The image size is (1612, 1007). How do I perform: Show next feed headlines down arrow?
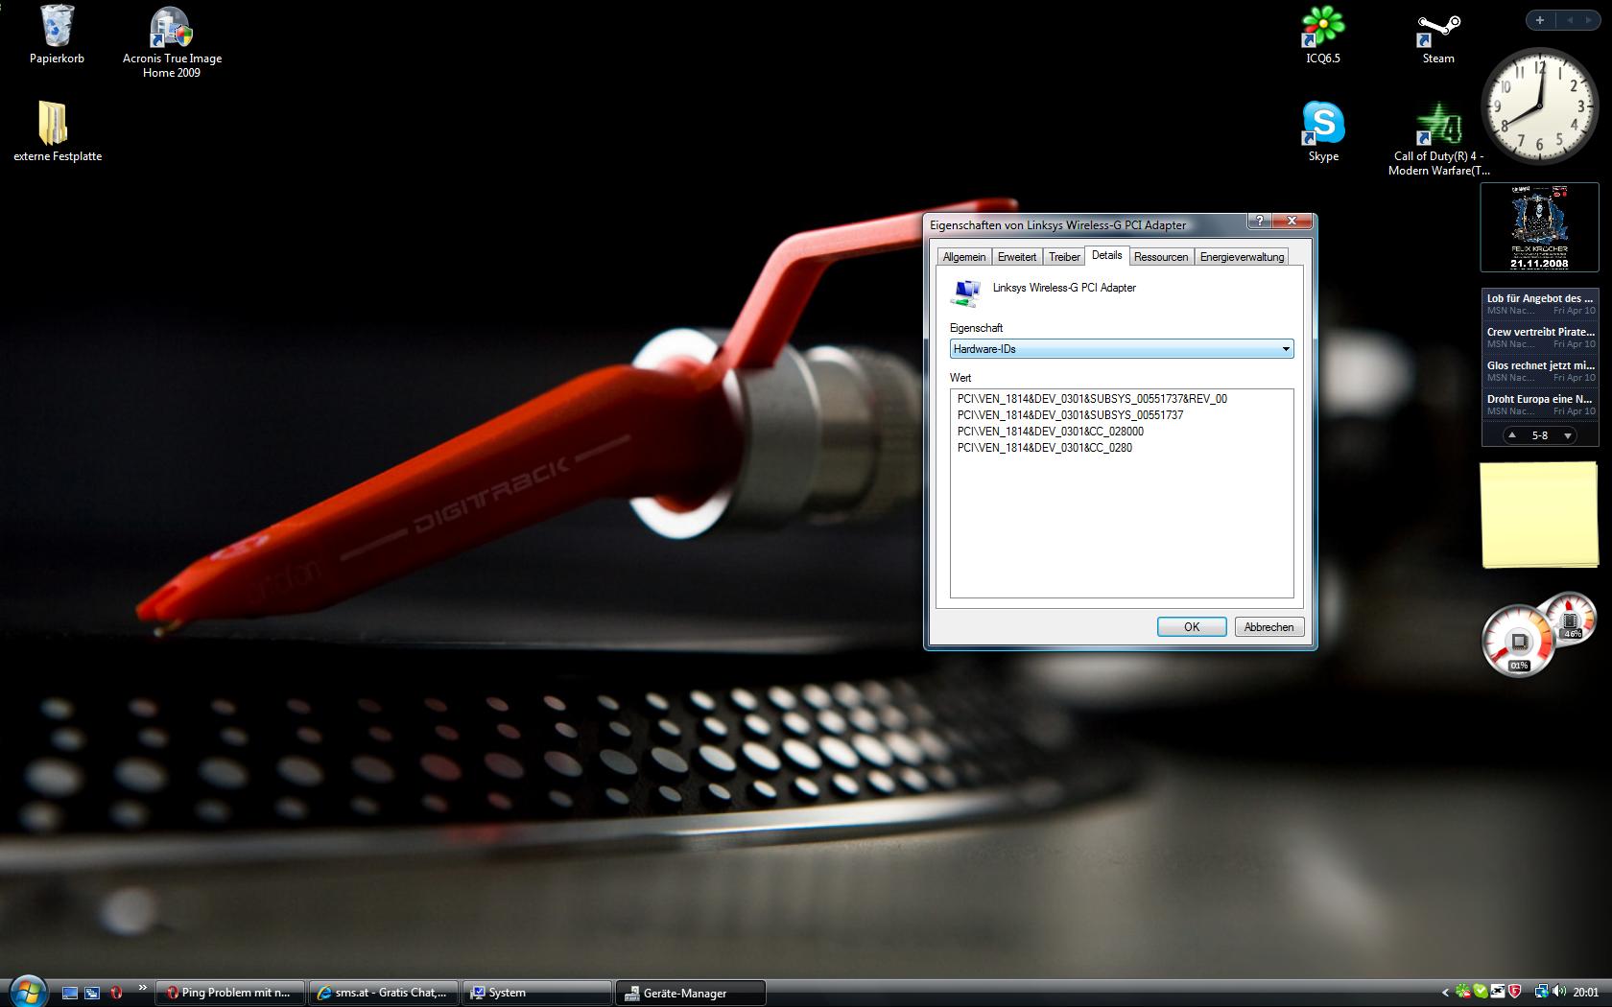point(1568,435)
